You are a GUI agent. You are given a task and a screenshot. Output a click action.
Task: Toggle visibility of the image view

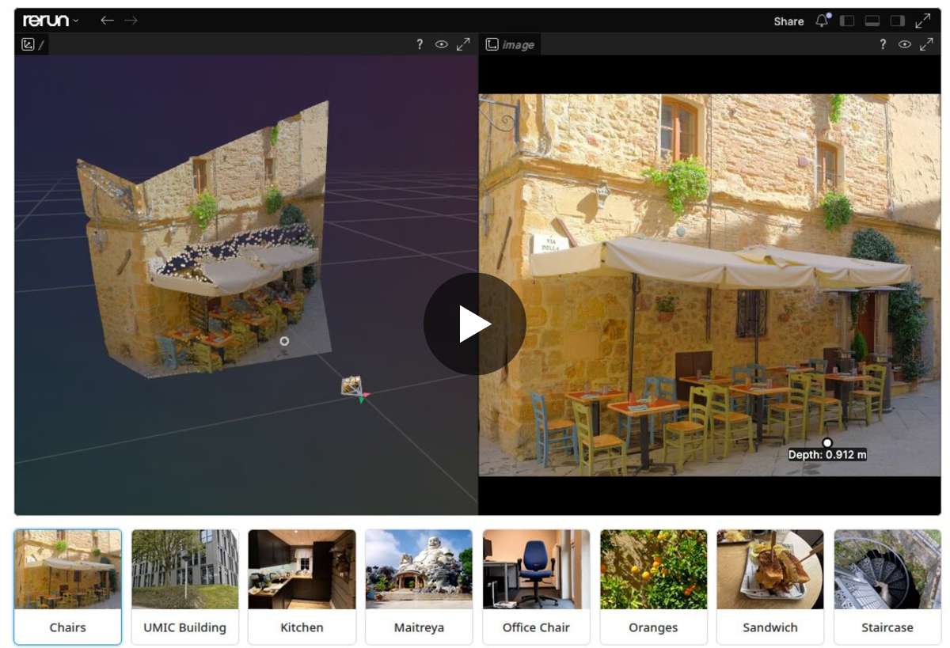pyautogui.click(x=905, y=45)
